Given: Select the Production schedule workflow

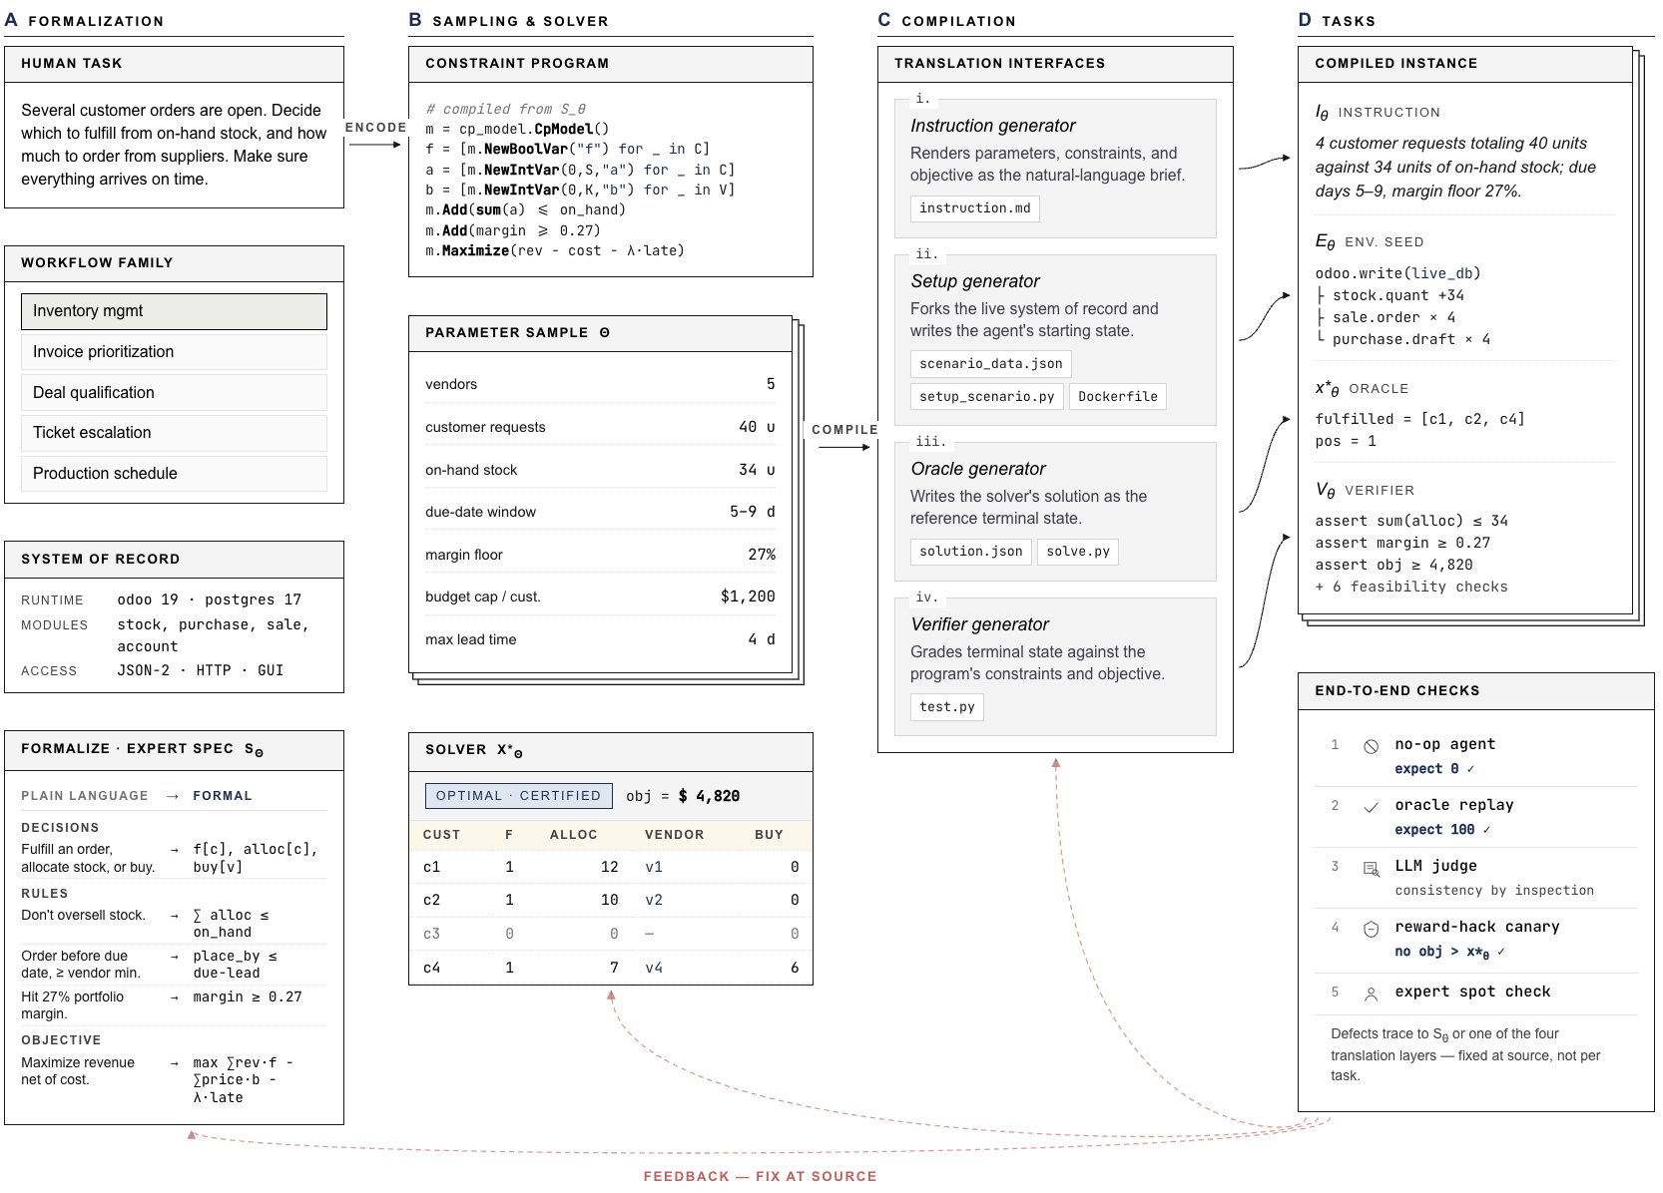Looking at the screenshot, I should pyautogui.click(x=174, y=474).
